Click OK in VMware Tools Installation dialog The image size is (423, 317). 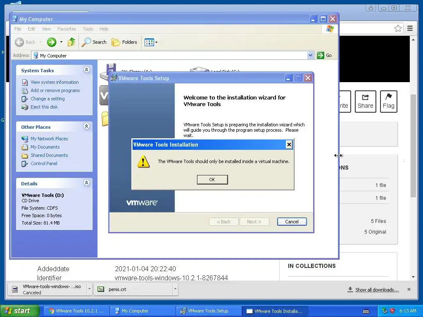pos(212,180)
